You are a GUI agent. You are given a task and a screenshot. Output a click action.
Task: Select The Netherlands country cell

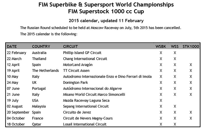coord(46,71)
